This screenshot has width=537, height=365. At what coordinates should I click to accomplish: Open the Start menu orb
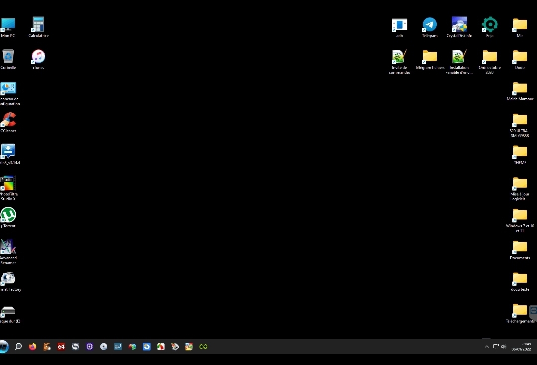click(3, 347)
